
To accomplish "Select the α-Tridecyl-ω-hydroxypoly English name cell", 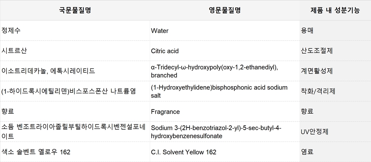I will click(224, 71).
